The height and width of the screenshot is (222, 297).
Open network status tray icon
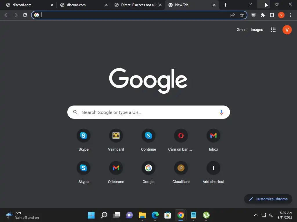pos(264,215)
